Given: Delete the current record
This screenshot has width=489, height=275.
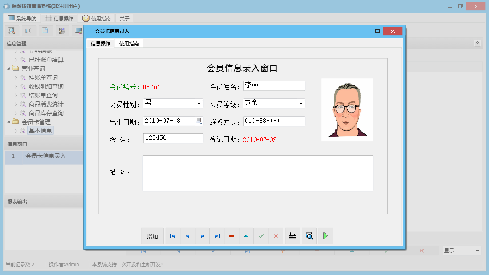Looking at the screenshot, I should click(x=232, y=236).
